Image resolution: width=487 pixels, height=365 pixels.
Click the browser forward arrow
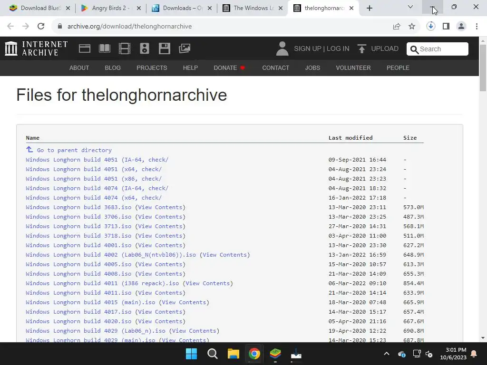[x=26, y=26]
